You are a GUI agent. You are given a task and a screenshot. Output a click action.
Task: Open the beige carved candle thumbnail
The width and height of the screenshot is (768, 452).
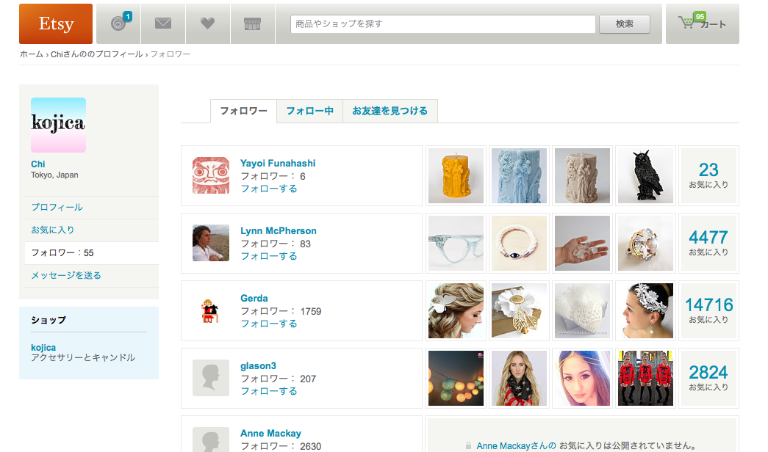click(582, 175)
